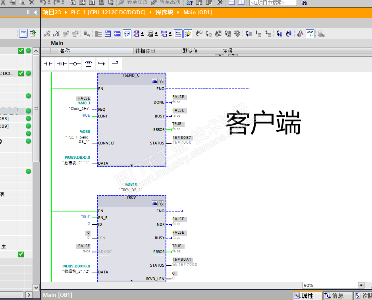Open the TRCV block diagnostics icon
Viewport: 372px width, 300px height.
click(161, 203)
